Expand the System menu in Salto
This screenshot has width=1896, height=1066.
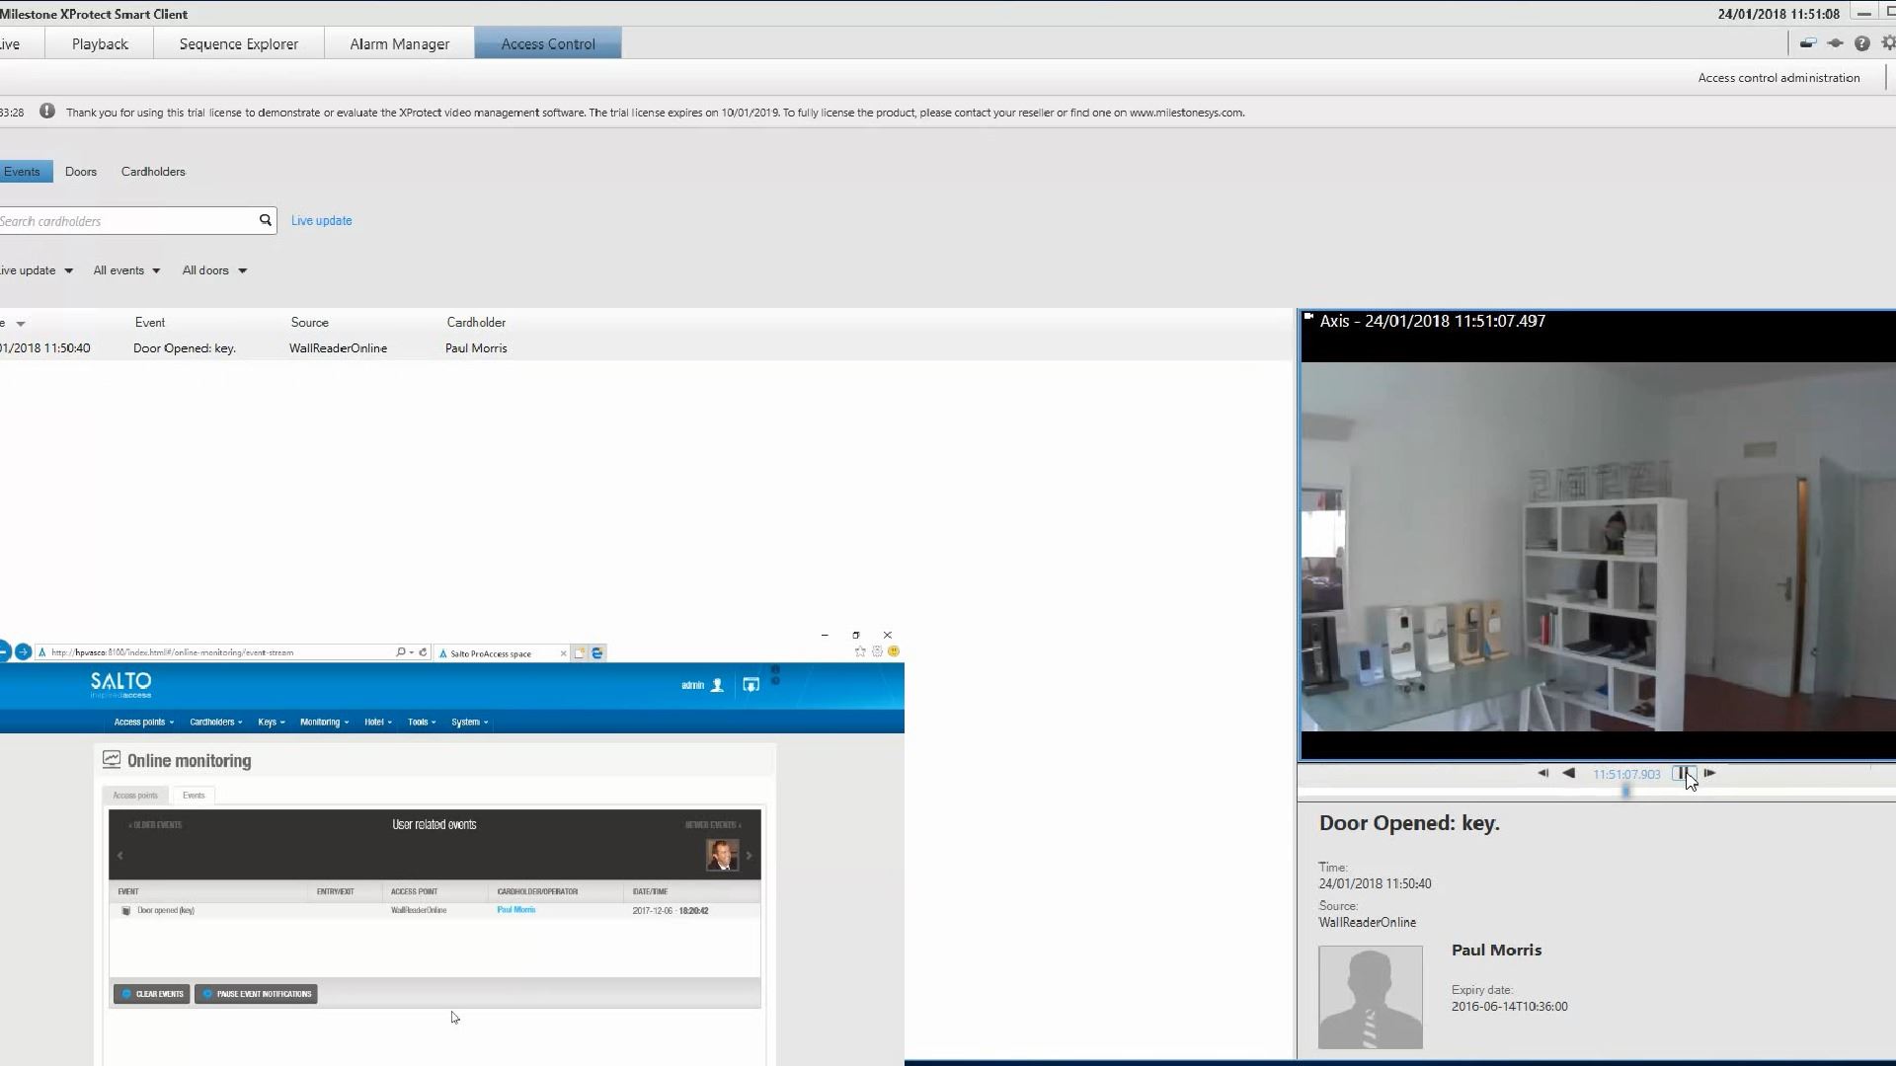tap(470, 722)
